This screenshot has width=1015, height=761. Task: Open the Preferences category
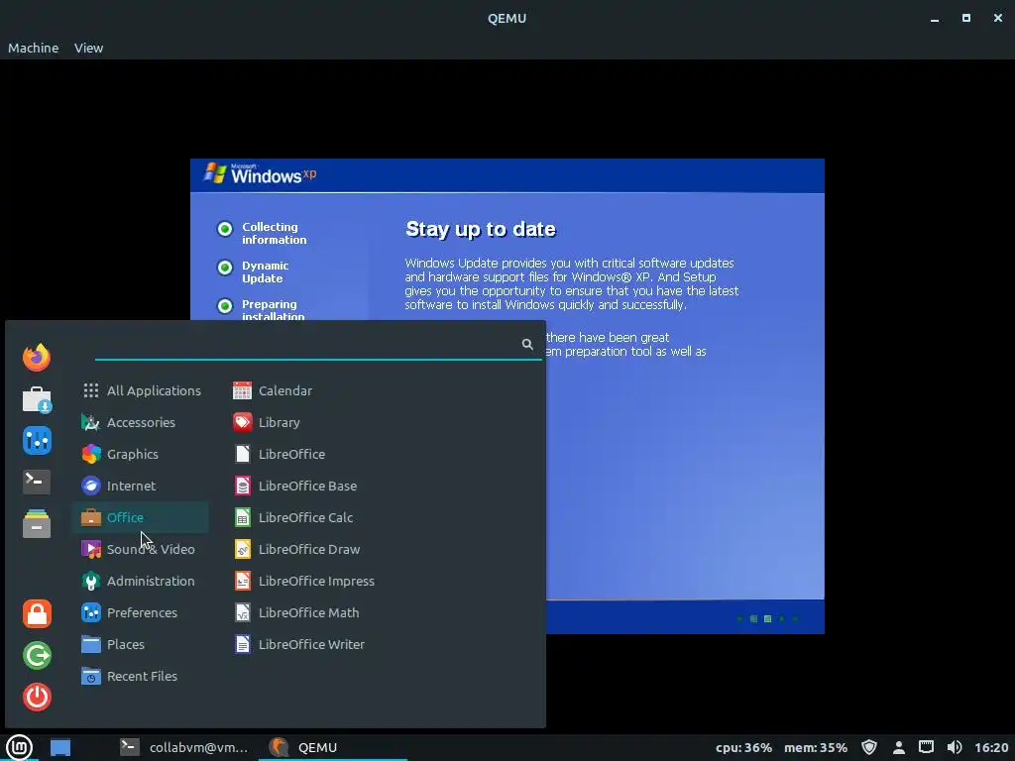pos(141,612)
